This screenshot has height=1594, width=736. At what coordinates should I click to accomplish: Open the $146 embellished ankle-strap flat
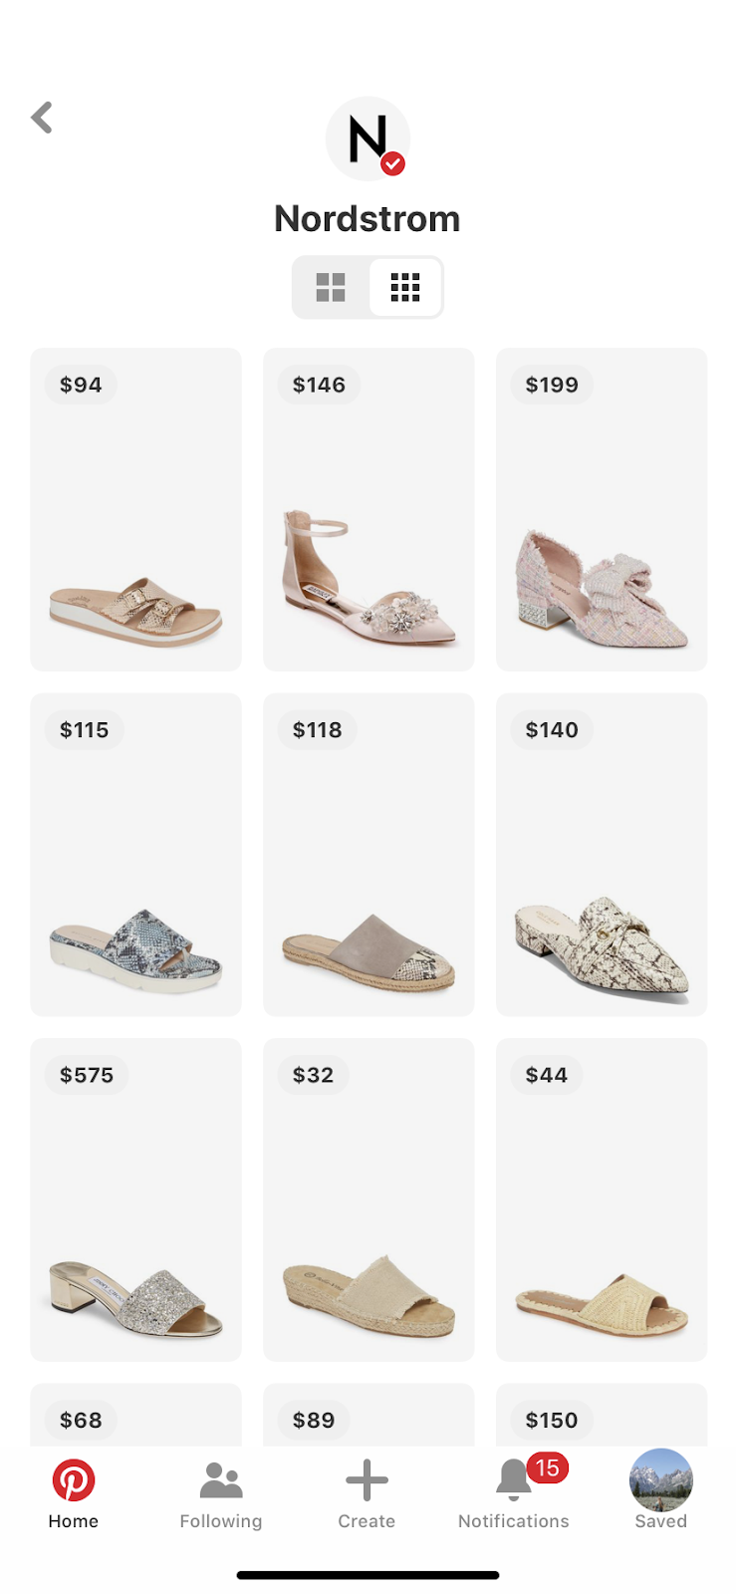(x=368, y=509)
